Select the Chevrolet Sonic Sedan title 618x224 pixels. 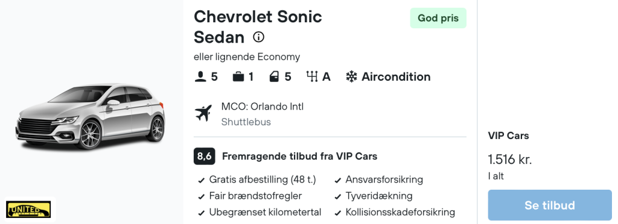258,27
